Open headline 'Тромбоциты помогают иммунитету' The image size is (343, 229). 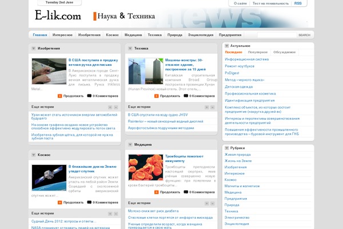(x=184, y=159)
